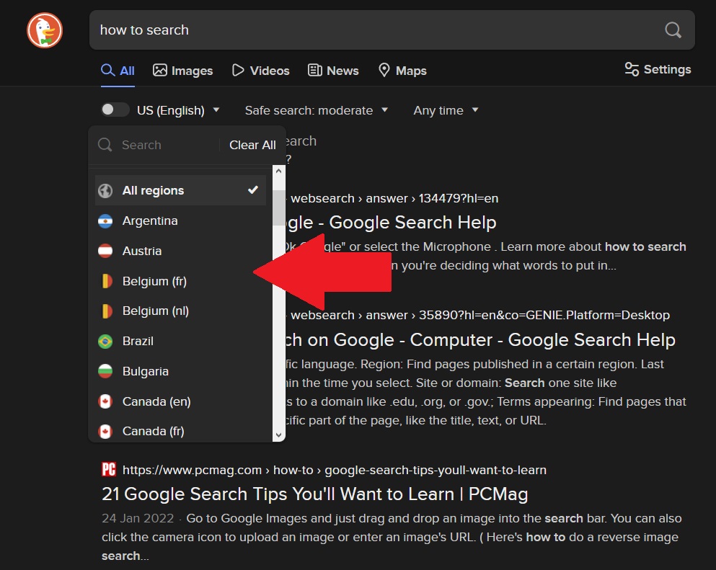Switch to the Images tab
The width and height of the screenshot is (716, 570).
(x=183, y=71)
